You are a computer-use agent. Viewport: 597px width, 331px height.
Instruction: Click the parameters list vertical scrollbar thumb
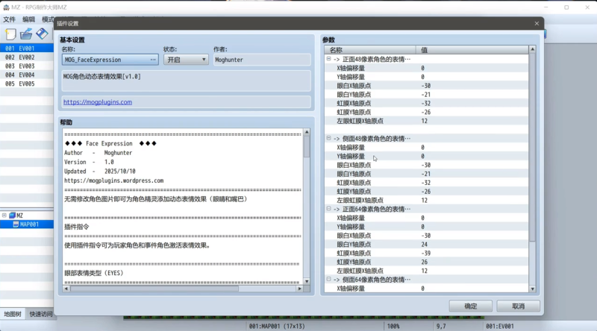coord(532,146)
